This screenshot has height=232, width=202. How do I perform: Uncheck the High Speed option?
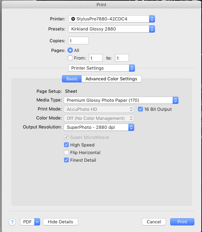(66, 145)
